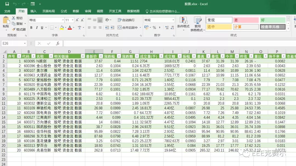
Task: Open the 数据 ribbon tab
Action: (75, 11)
